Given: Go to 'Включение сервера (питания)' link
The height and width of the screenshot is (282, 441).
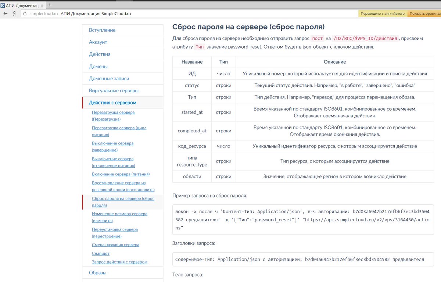Looking at the screenshot, I should 121,174.
